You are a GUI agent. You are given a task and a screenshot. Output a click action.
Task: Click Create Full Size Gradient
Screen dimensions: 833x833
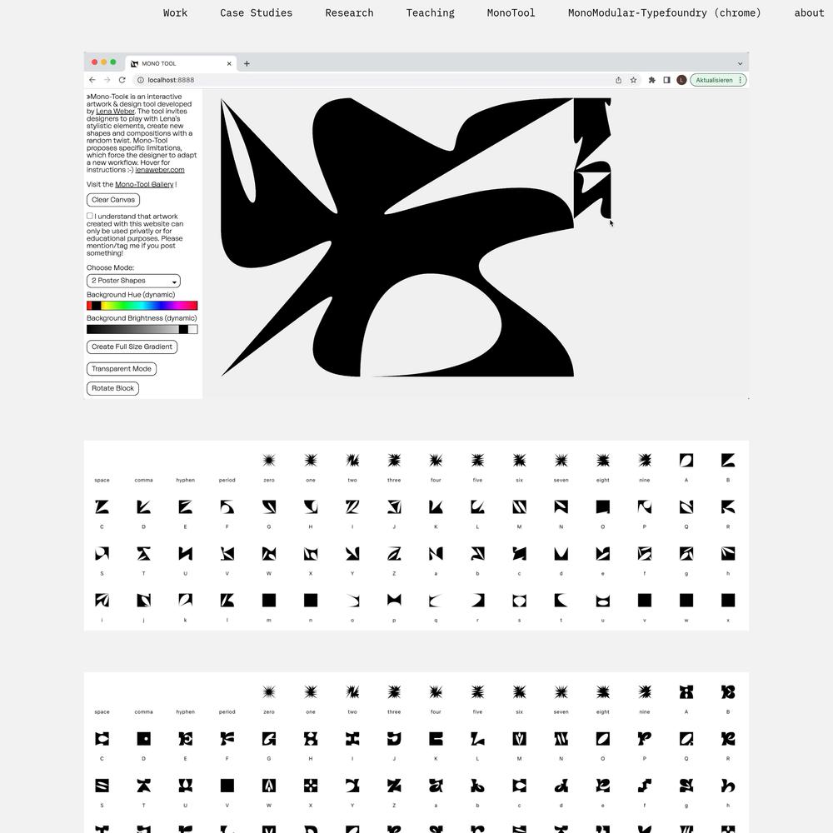132,347
